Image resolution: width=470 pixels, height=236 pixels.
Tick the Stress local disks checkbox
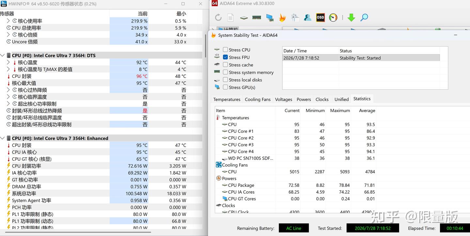click(x=225, y=80)
